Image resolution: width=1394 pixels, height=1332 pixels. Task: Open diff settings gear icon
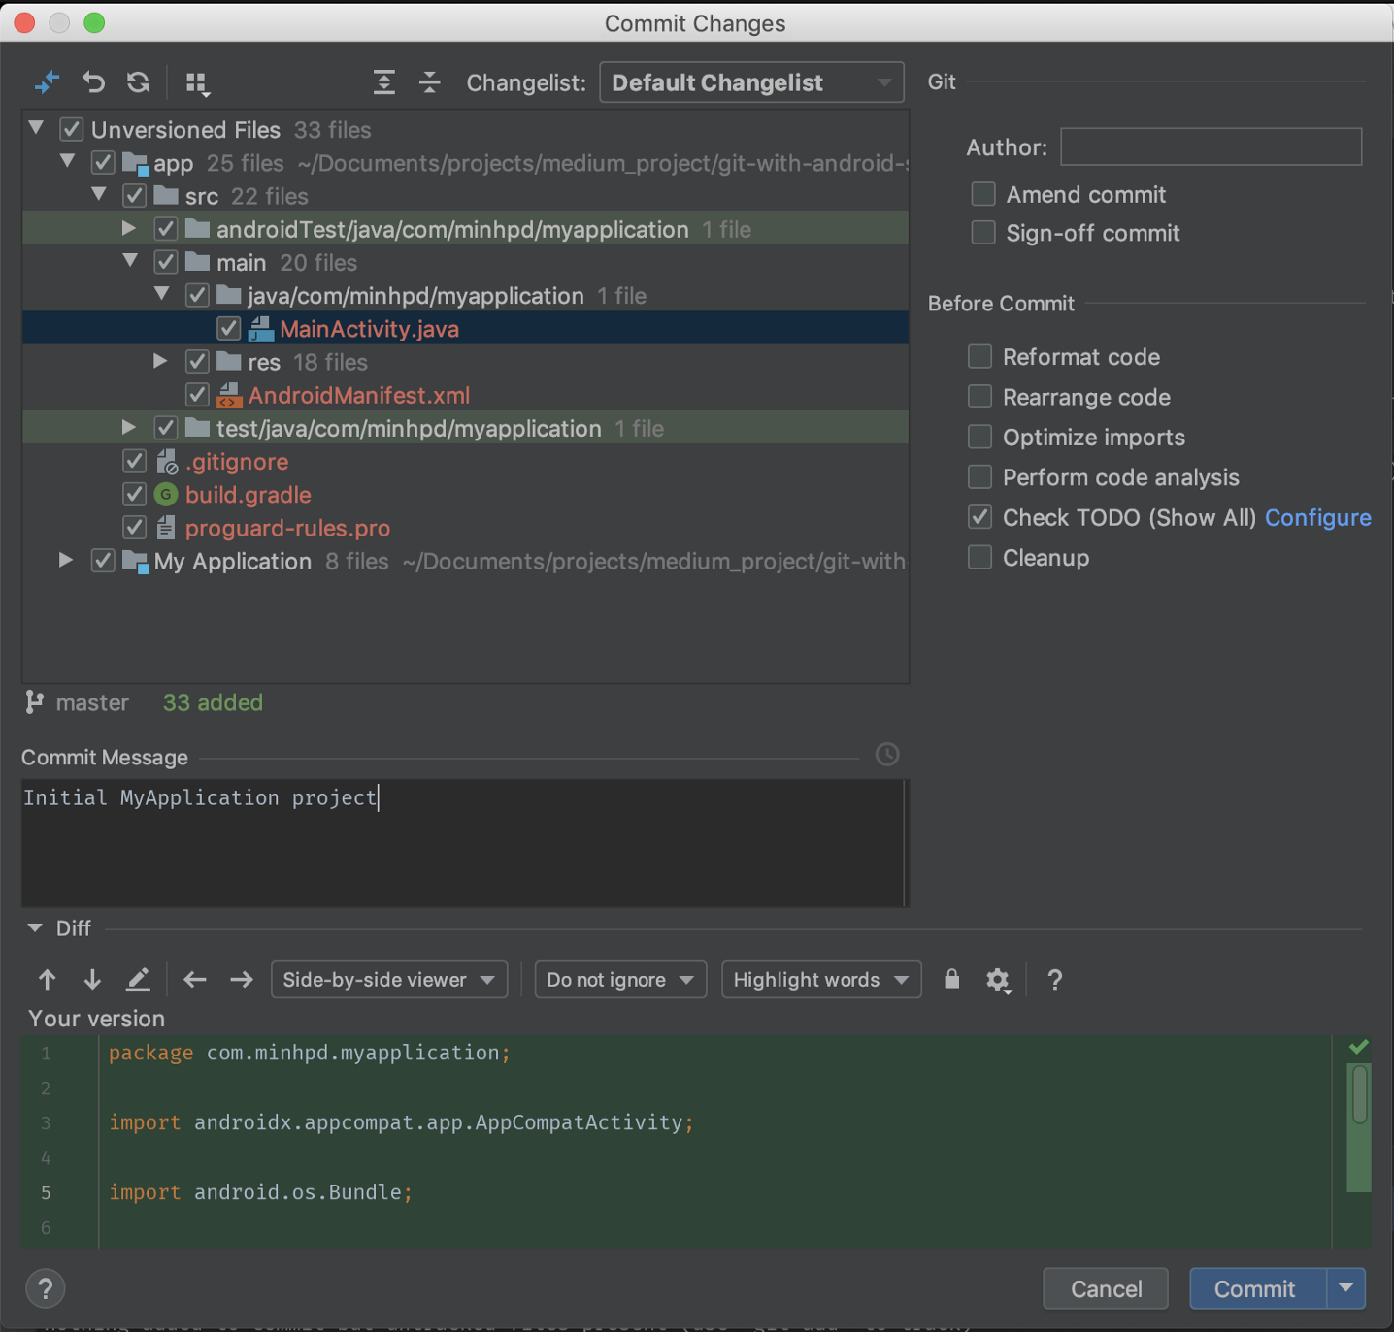pos(997,980)
